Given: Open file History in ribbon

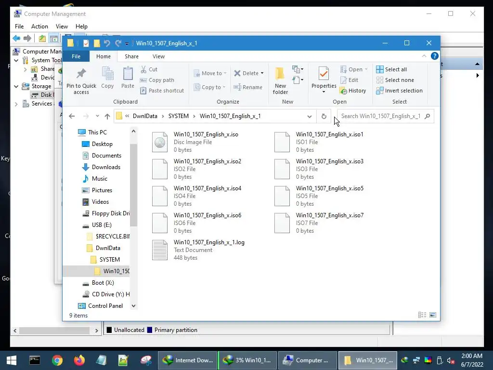Looking at the screenshot, I should (x=353, y=91).
